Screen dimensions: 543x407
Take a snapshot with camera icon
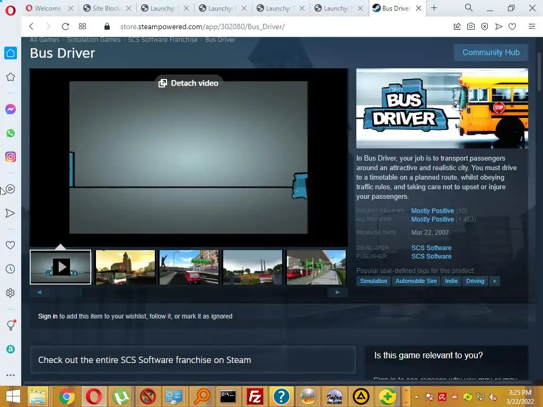471,26
